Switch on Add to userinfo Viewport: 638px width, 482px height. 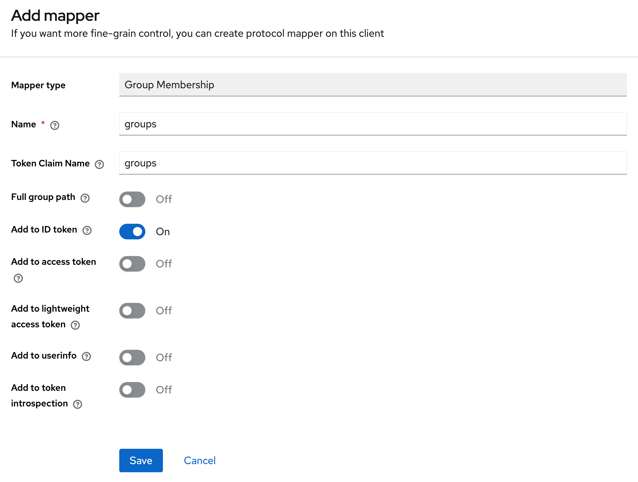(132, 358)
